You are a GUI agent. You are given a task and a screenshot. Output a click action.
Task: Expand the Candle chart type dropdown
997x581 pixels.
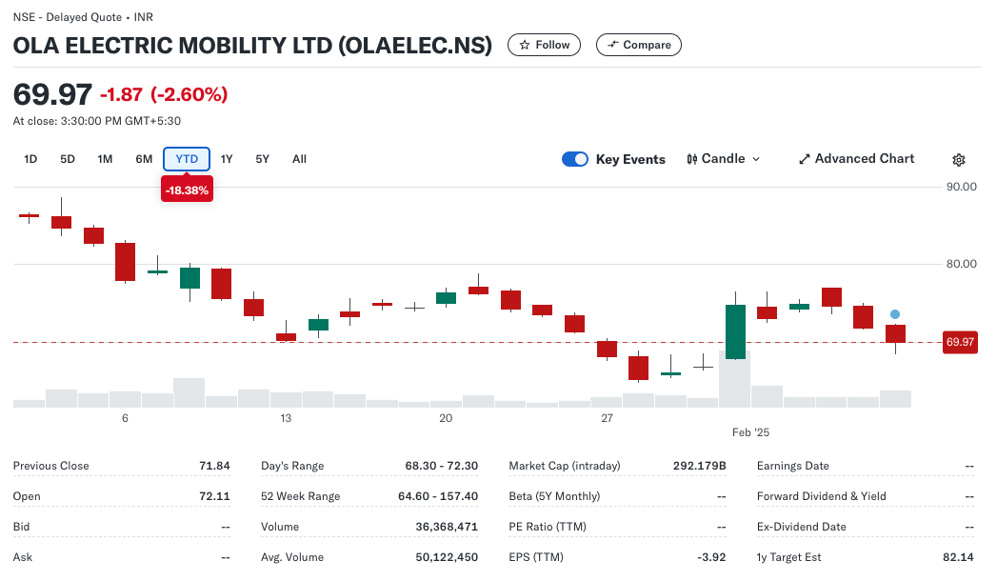coord(724,159)
